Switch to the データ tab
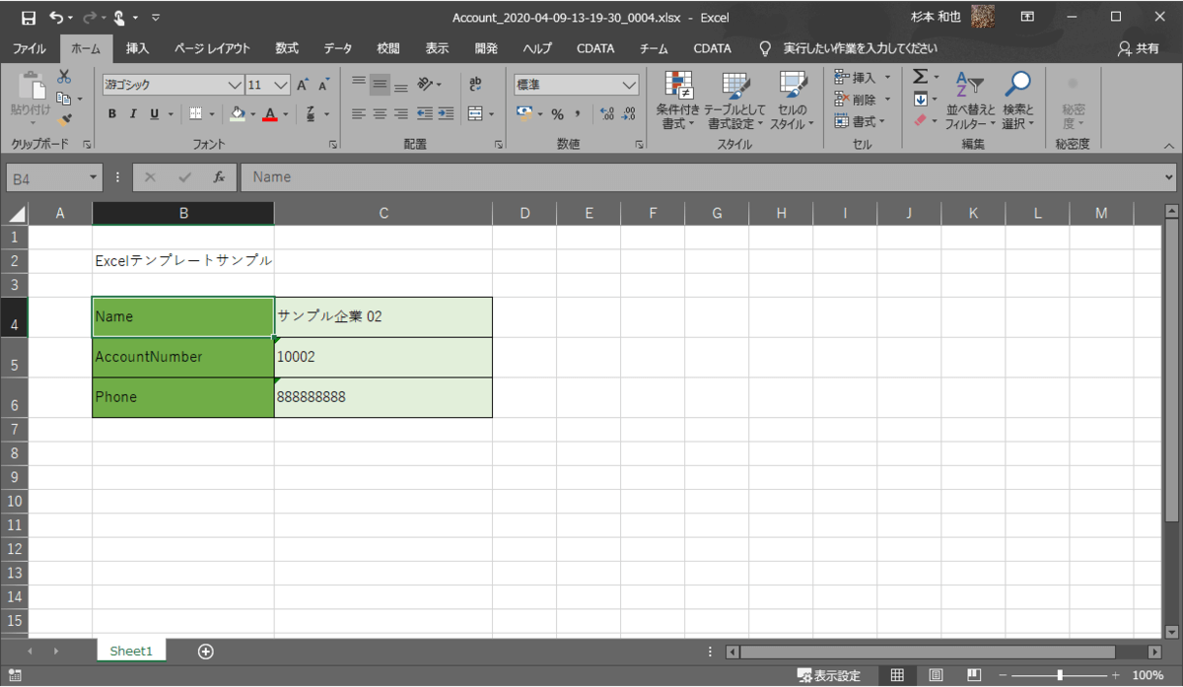Image resolution: width=1183 pixels, height=687 pixels. point(338,48)
